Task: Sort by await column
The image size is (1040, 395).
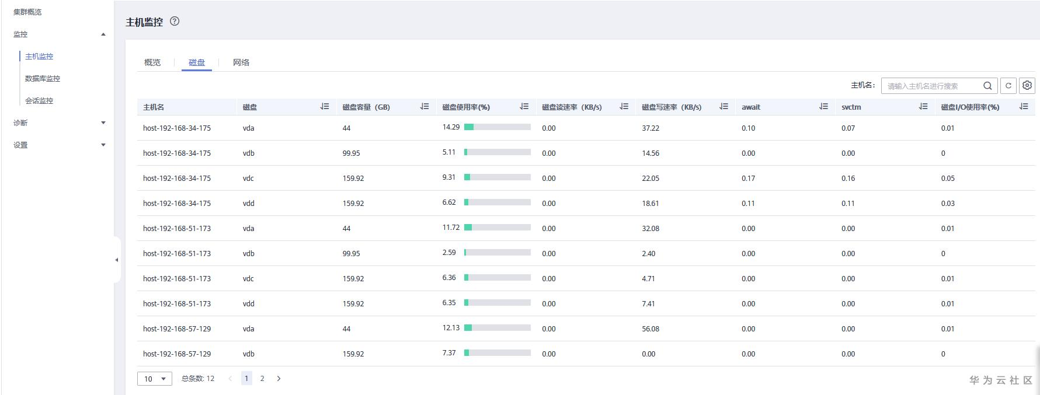Action: click(x=823, y=107)
